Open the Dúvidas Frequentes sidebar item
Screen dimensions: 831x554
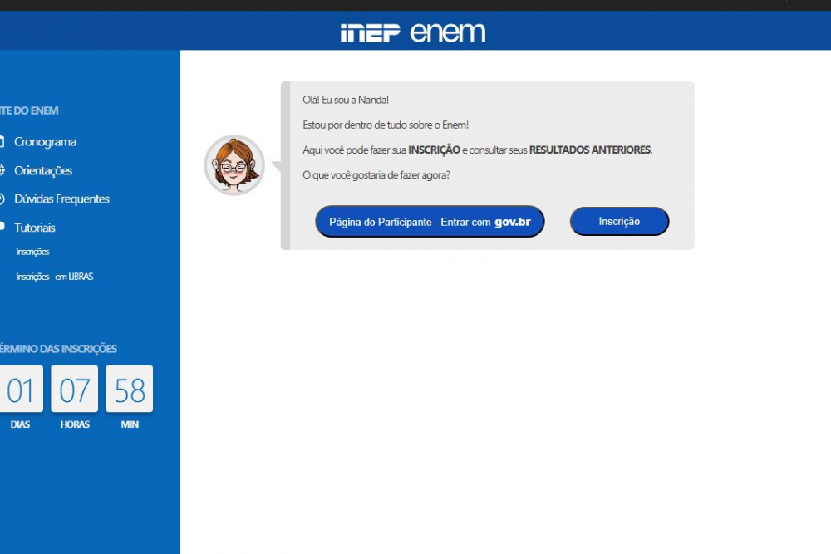coord(61,199)
